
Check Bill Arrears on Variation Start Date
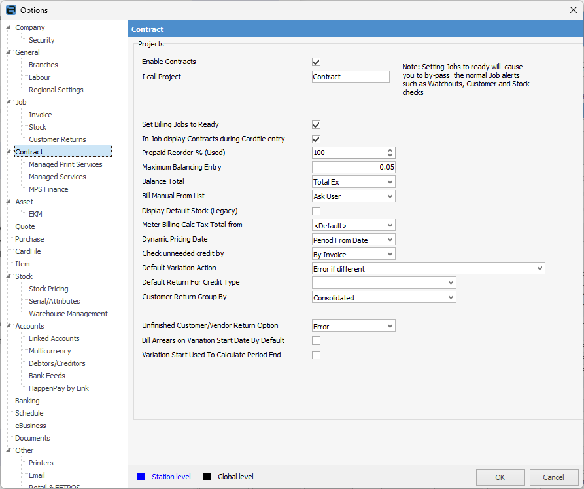pos(317,341)
